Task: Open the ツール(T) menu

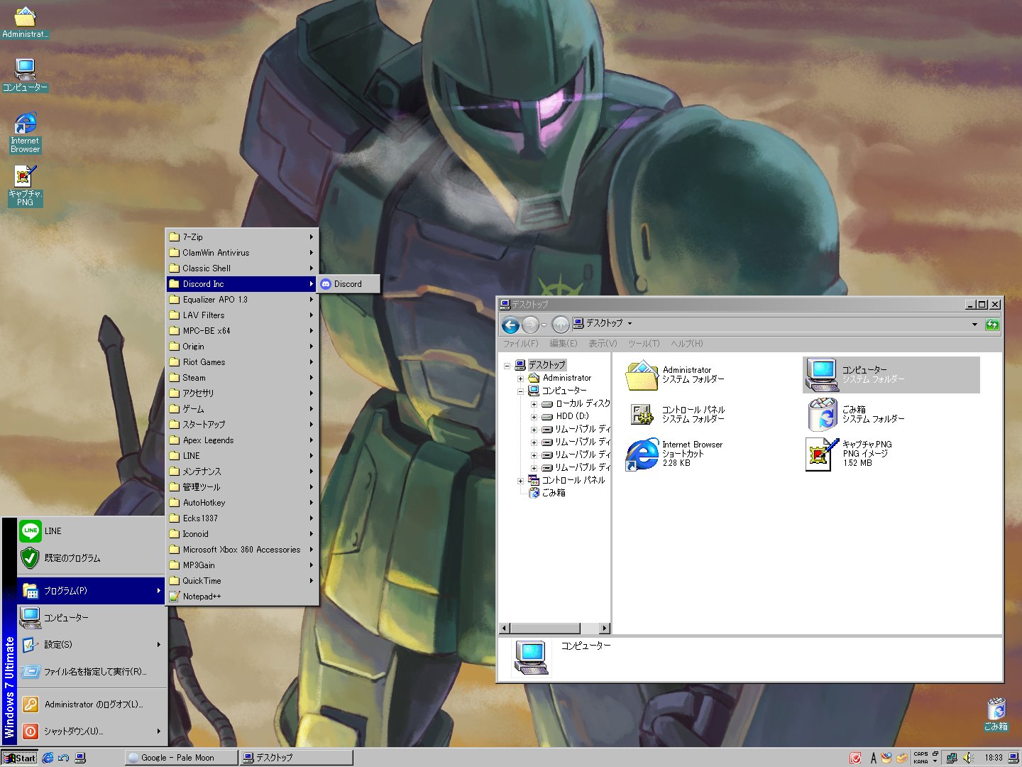Action: point(644,344)
